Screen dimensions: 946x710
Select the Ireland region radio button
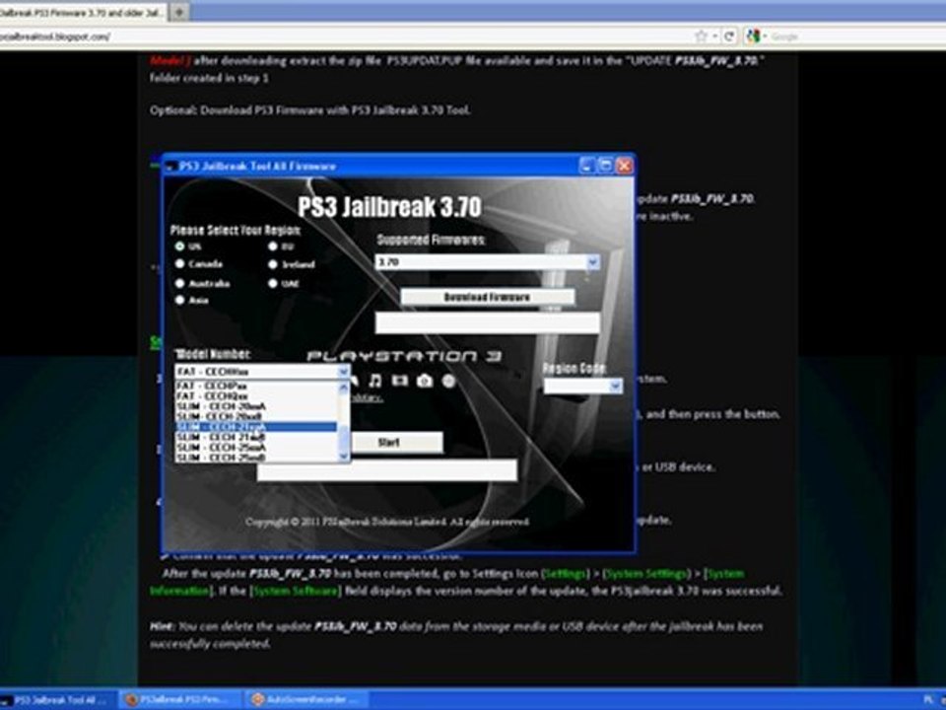(x=273, y=264)
